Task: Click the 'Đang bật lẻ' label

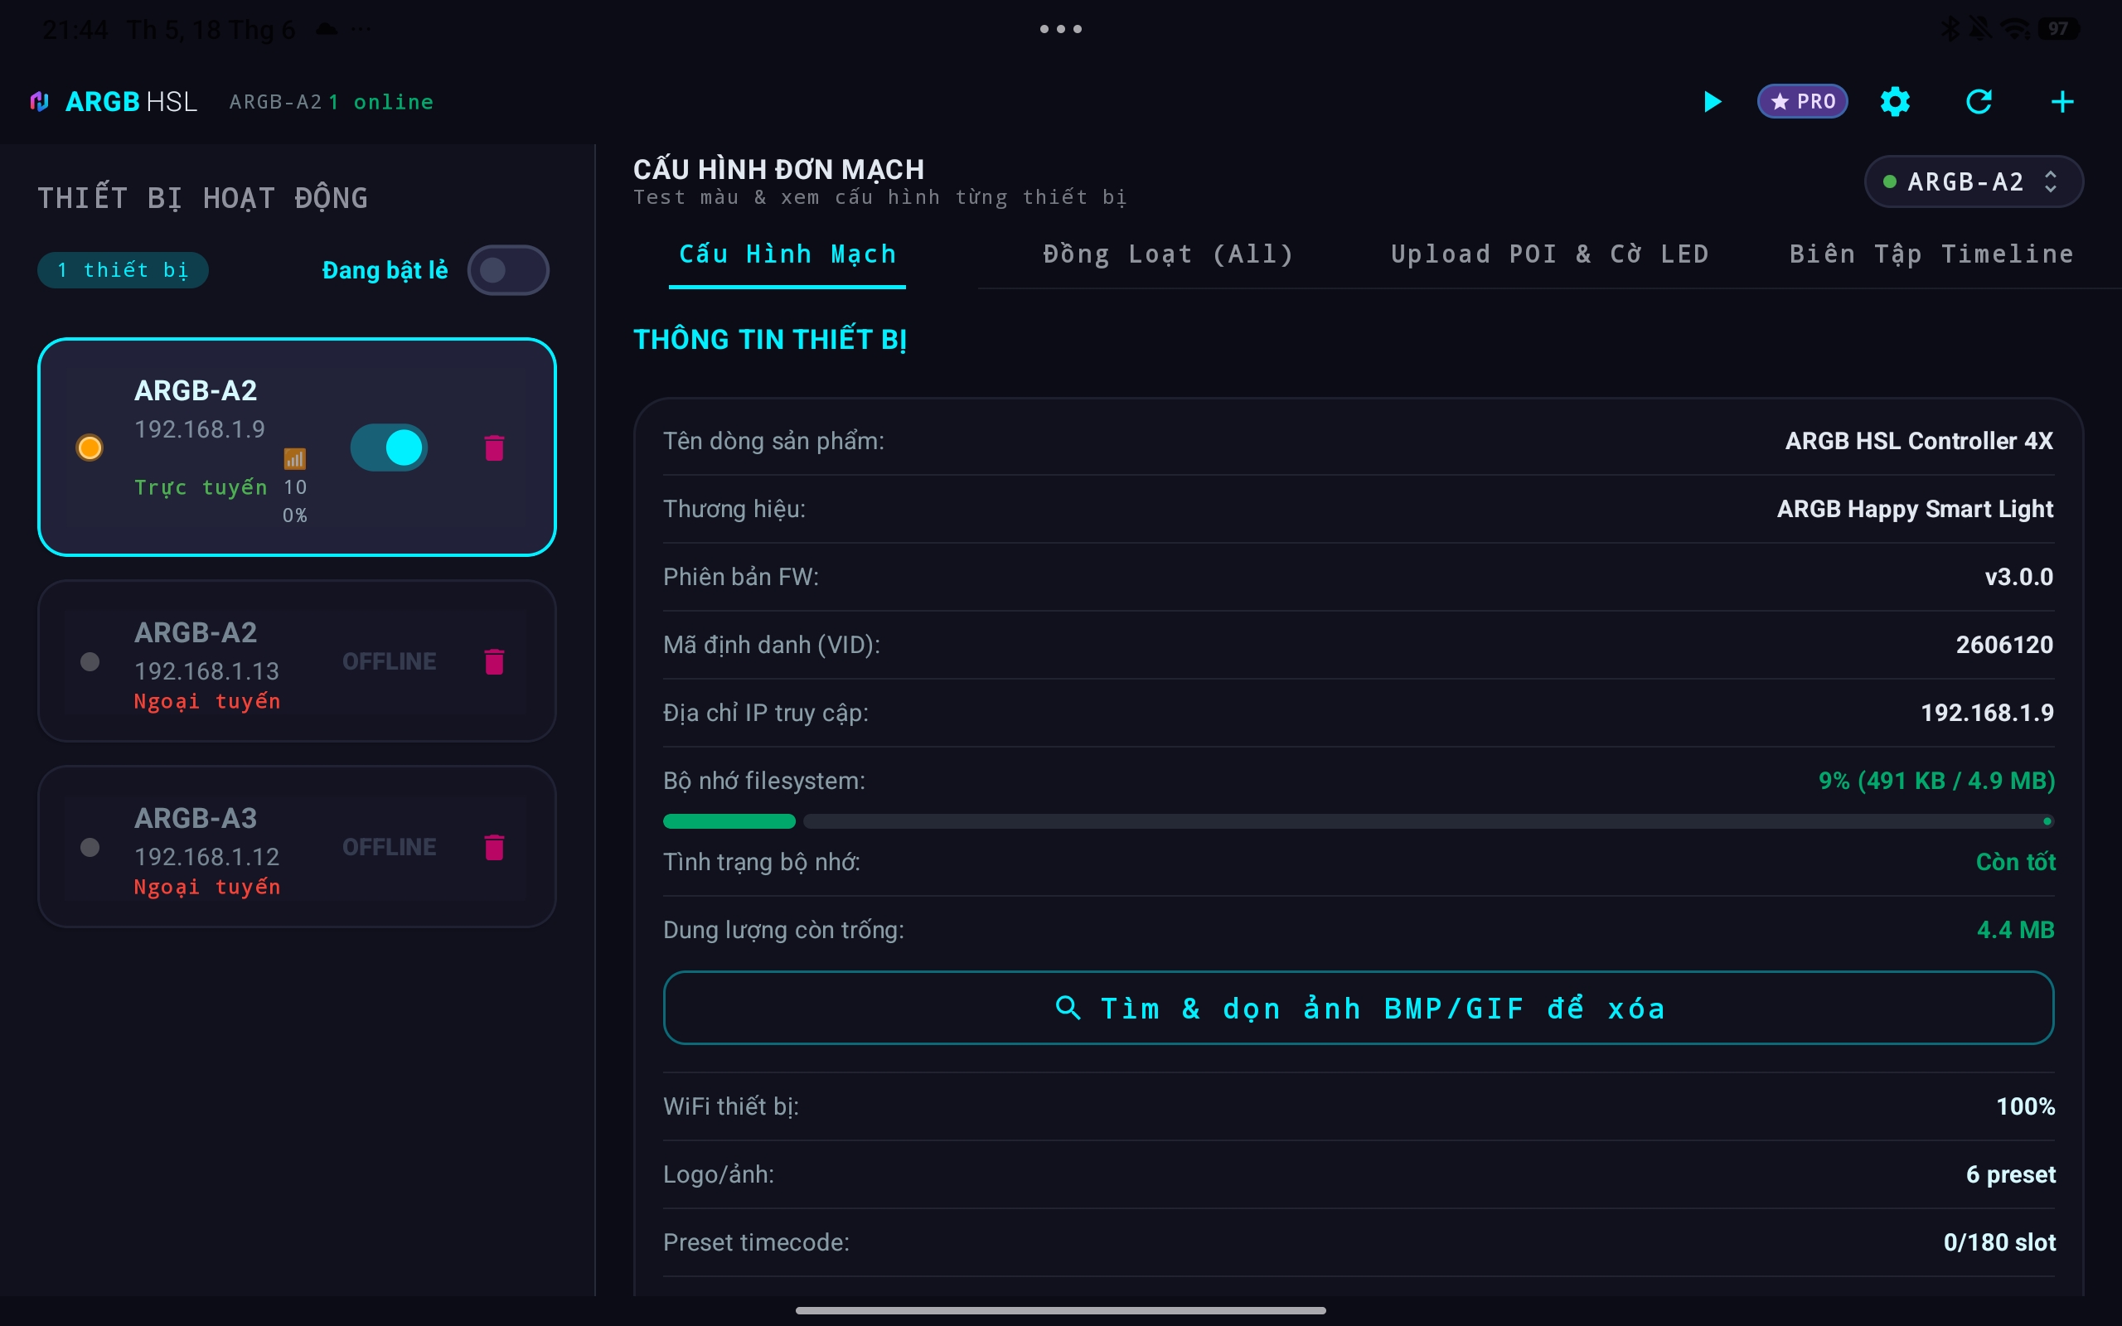Action: 385,270
